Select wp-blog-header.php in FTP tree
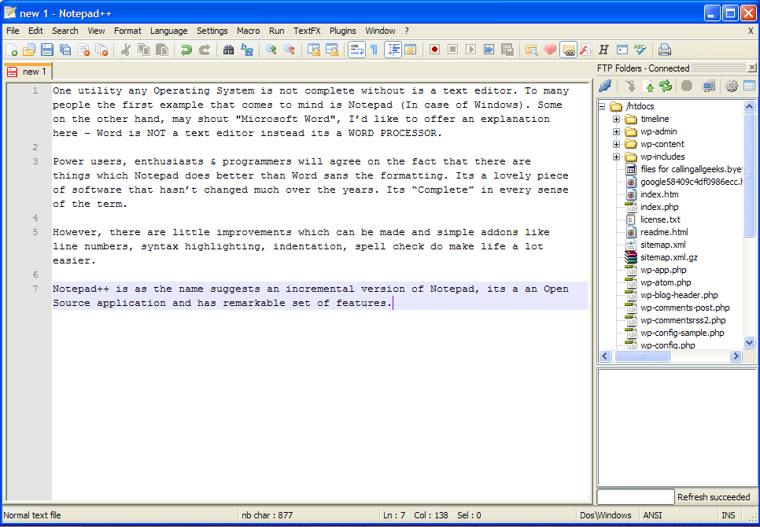 [x=679, y=295]
